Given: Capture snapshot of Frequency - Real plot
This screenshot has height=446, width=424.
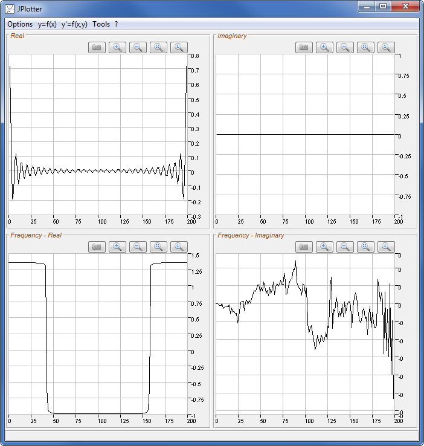Looking at the screenshot, I should point(97,246).
